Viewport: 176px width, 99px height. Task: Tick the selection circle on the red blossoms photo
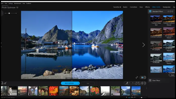click(91, 94)
